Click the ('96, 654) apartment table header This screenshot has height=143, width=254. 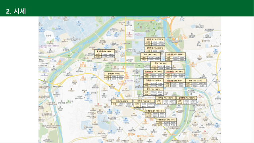point(122,101)
